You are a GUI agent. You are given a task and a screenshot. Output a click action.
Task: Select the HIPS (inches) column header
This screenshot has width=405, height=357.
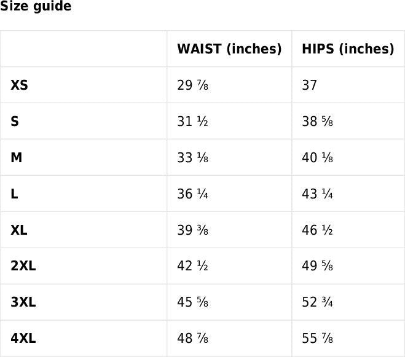[348, 49]
